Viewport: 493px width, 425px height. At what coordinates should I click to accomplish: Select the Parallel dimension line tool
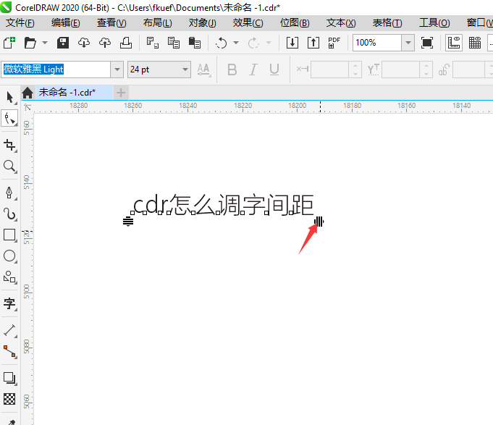click(9, 331)
